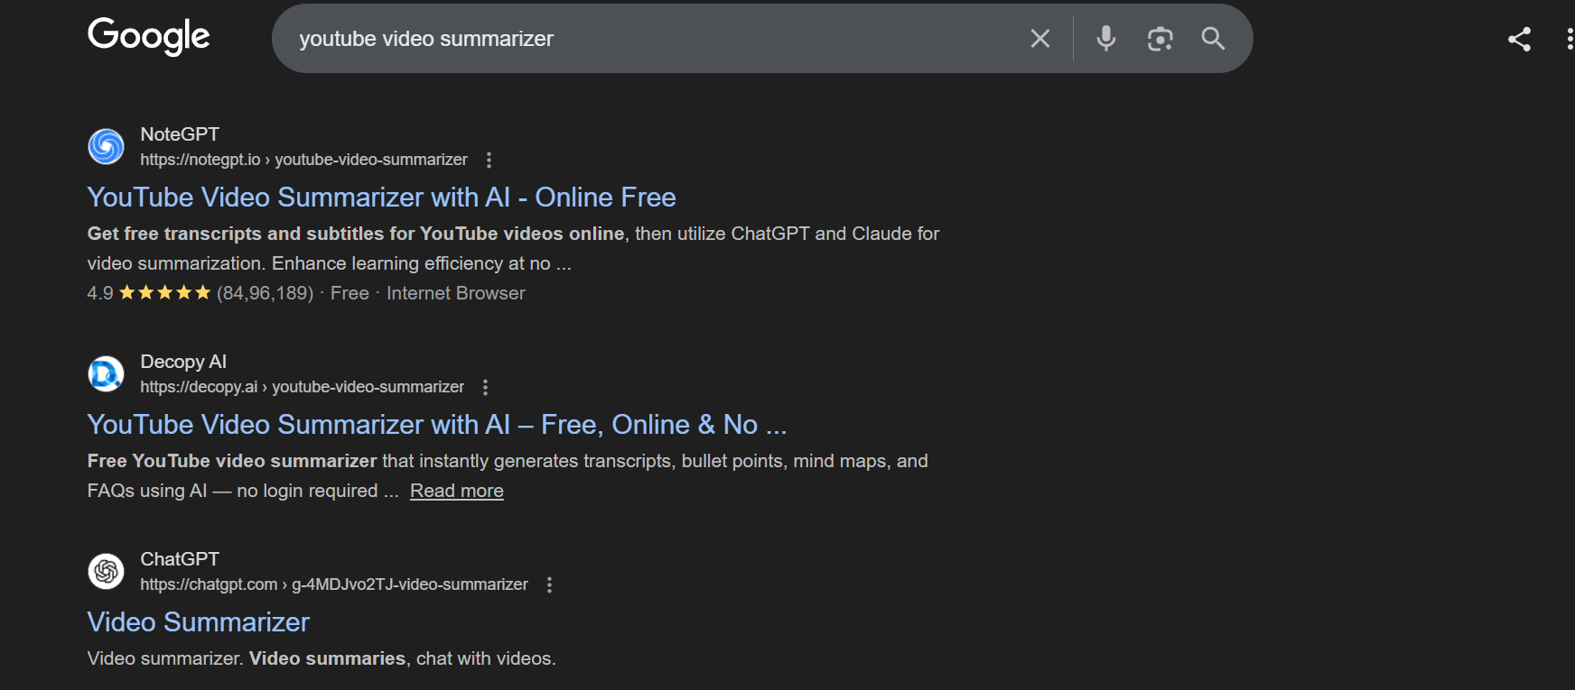
Task: Open more options for Decopy AI result
Action: 485,387
